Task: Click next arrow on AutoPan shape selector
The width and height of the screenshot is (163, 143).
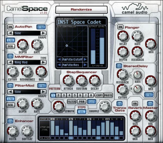Action: (x=43, y=33)
